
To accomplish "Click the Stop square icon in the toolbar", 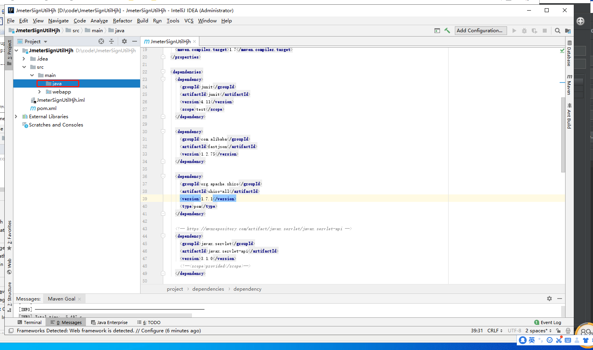I will 545,31.
